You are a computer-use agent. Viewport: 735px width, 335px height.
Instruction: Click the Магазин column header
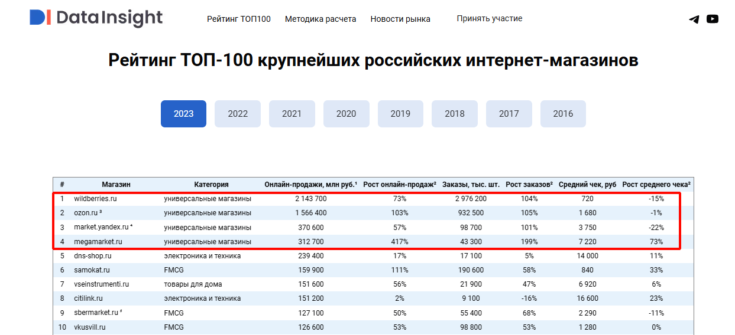point(116,185)
